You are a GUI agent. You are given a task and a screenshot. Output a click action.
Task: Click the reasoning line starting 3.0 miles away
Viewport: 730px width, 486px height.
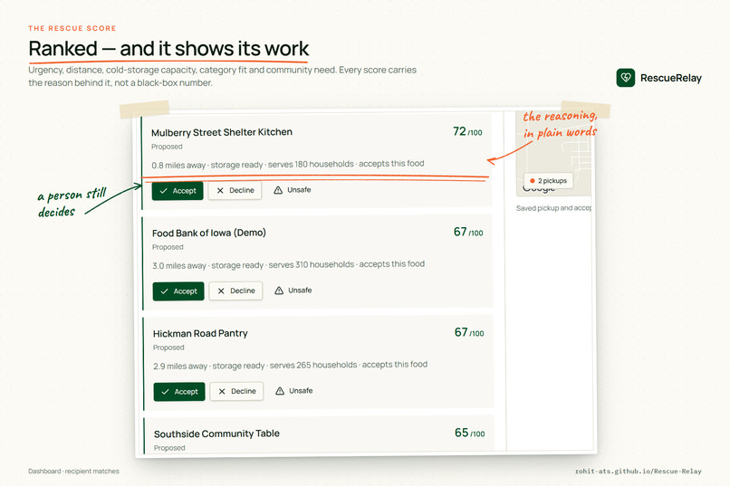pos(289,264)
